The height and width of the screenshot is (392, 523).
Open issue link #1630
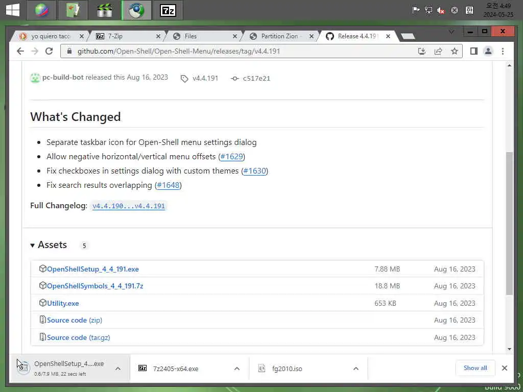click(x=254, y=171)
